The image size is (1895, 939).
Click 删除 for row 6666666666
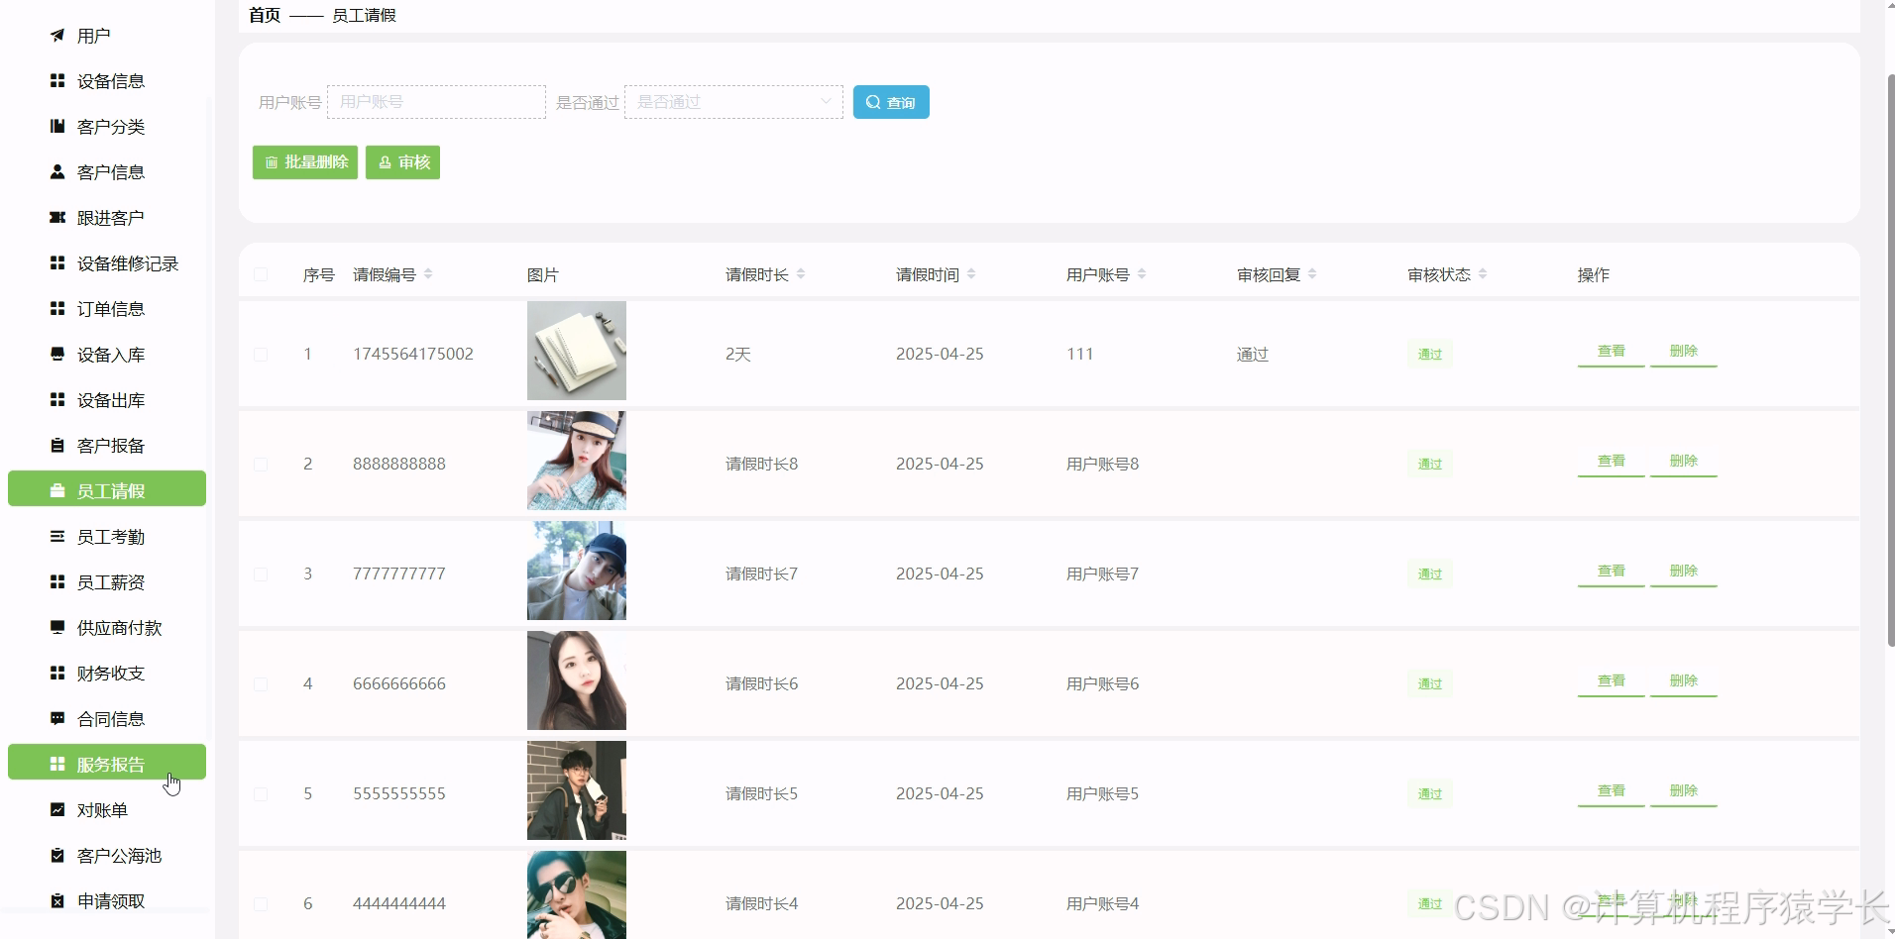[x=1683, y=681]
